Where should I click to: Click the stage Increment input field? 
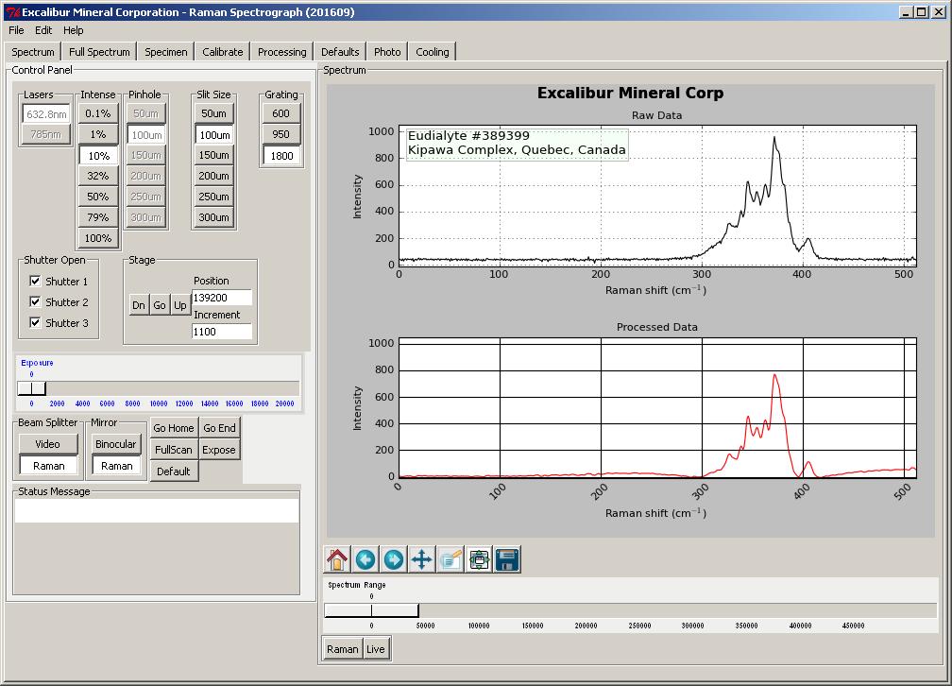[222, 332]
